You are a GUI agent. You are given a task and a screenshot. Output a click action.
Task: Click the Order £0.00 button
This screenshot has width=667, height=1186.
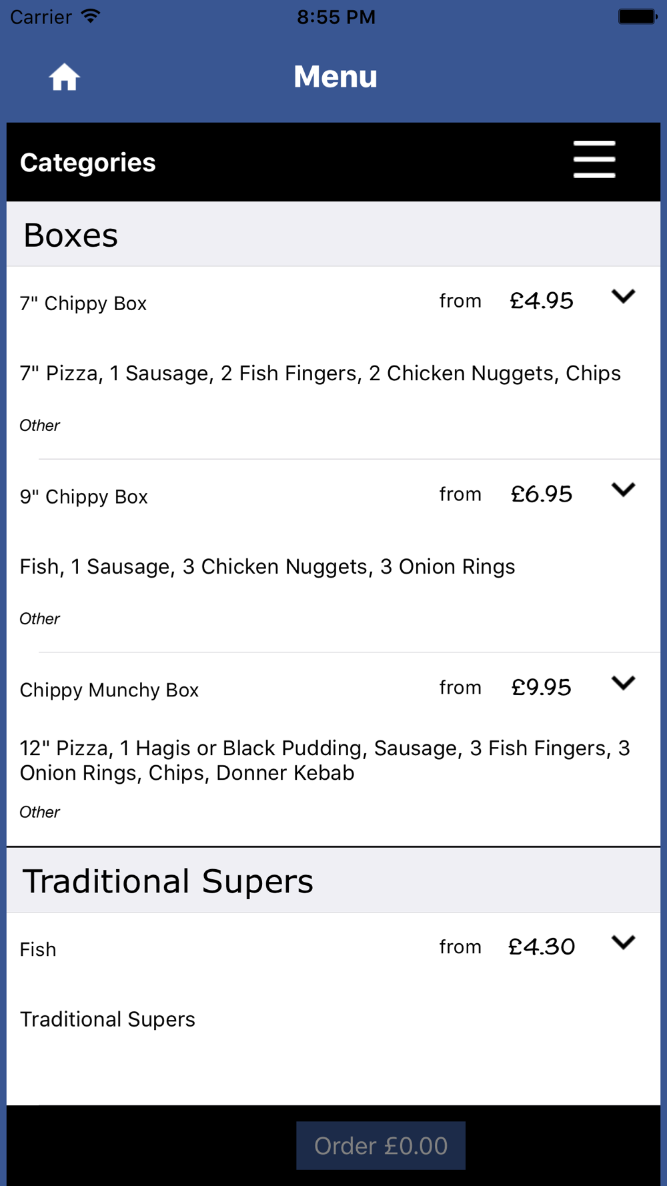pos(381,1146)
